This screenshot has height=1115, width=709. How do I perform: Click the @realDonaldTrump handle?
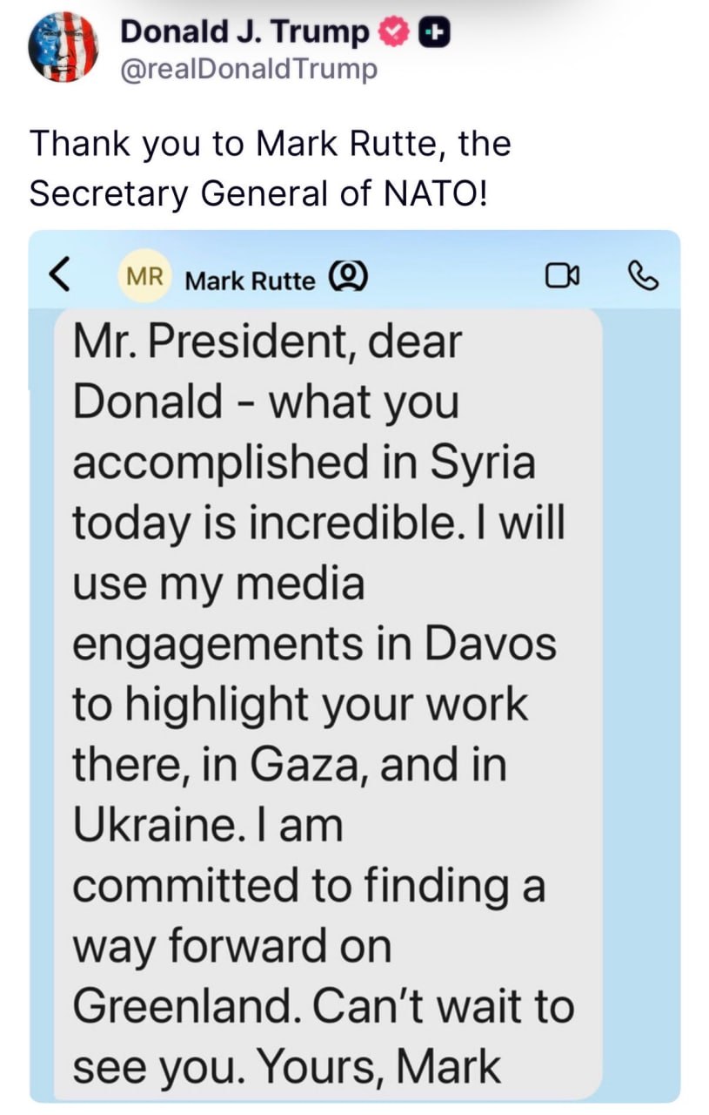point(248,69)
